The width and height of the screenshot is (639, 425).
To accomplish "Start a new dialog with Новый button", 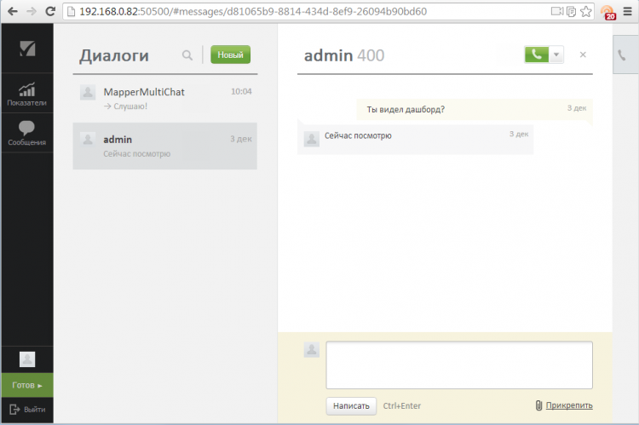I will (230, 55).
